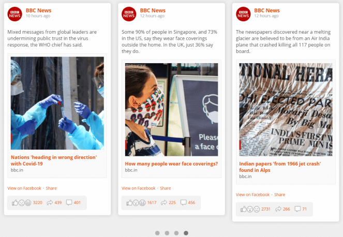Click share count 266
The width and height of the screenshot is (343, 237).
[286, 209]
